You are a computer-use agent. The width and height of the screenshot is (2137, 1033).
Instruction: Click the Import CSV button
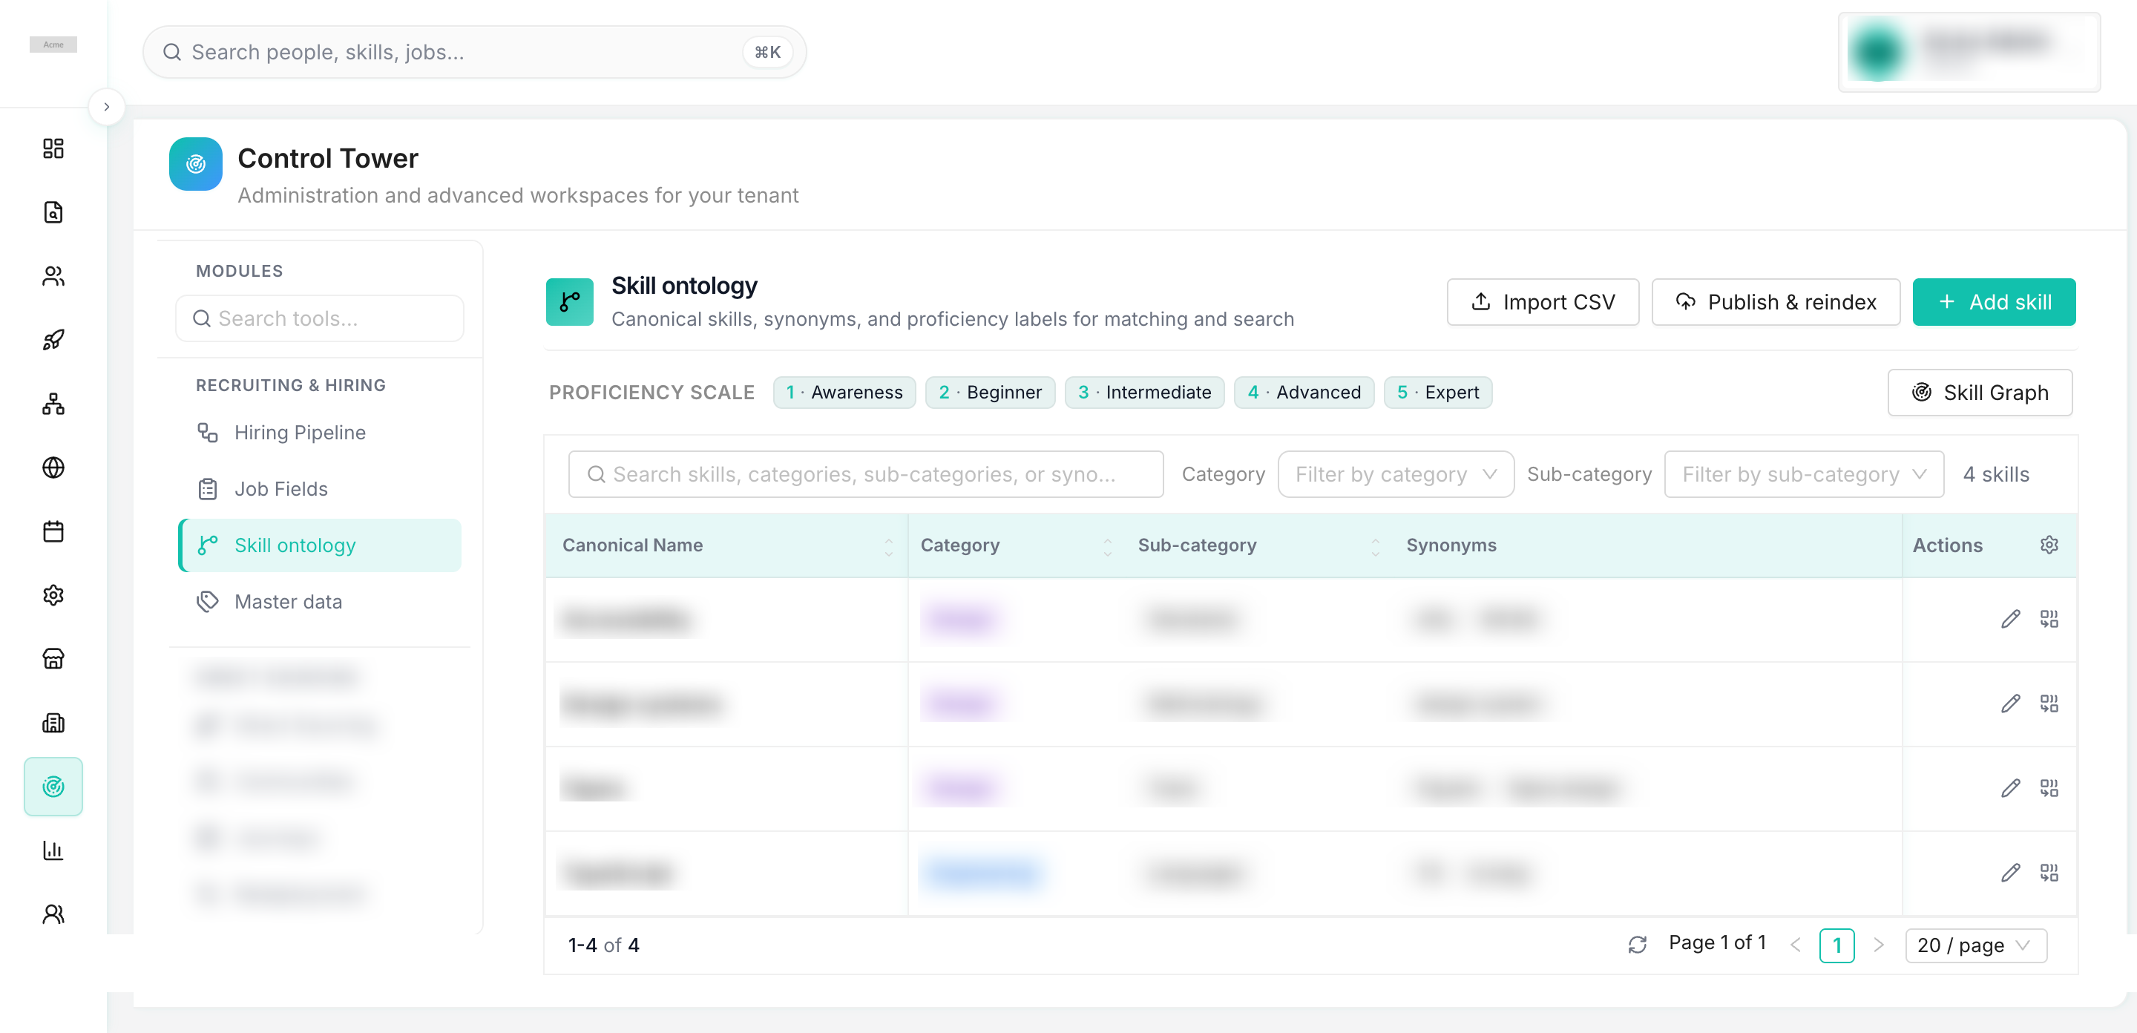coord(1542,302)
